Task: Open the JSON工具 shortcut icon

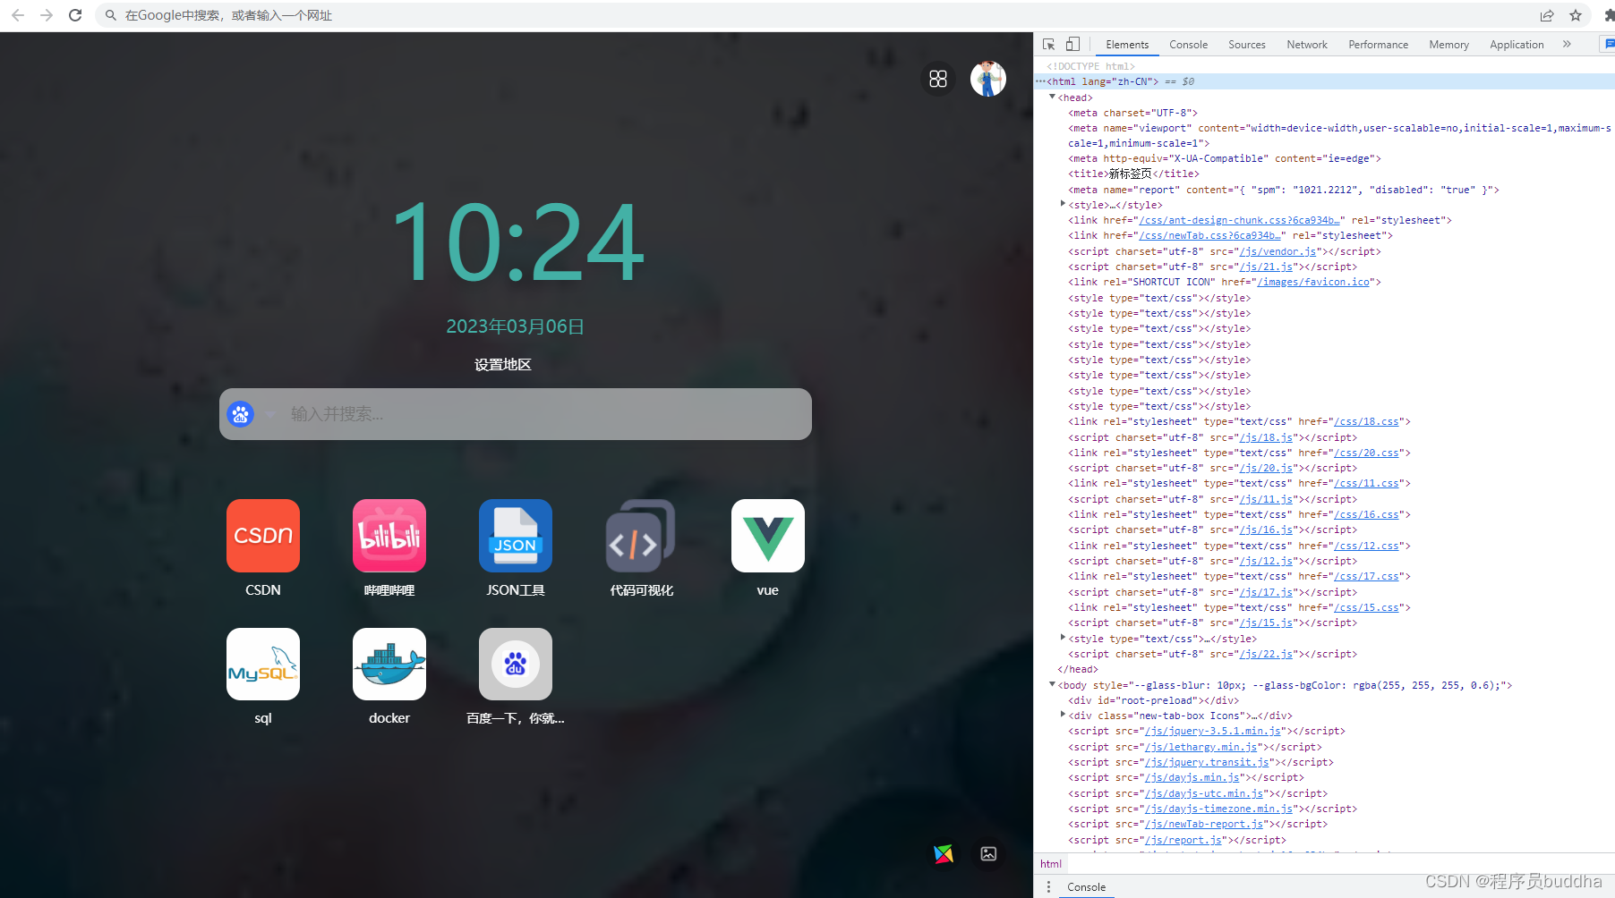Action: [516, 535]
